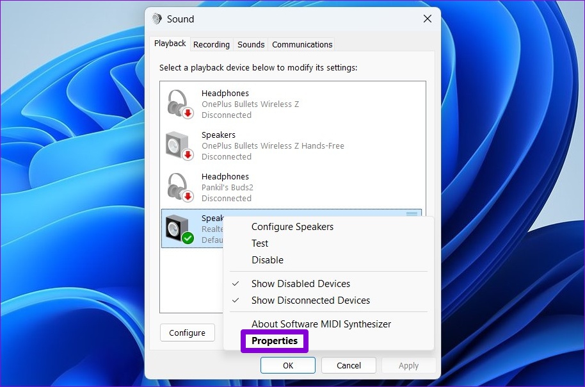The image size is (585, 387).
Task: Click the Configure button
Action: (x=187, y=333)
